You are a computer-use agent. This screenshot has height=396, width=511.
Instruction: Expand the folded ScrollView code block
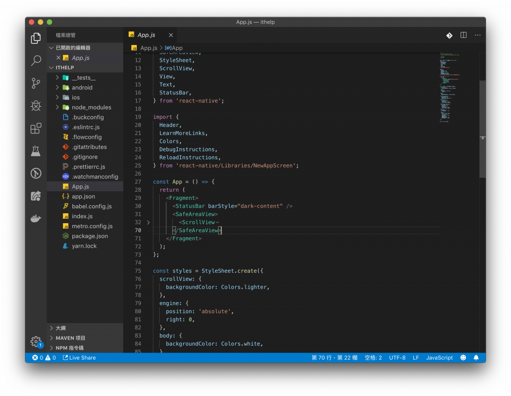(148, 222)
